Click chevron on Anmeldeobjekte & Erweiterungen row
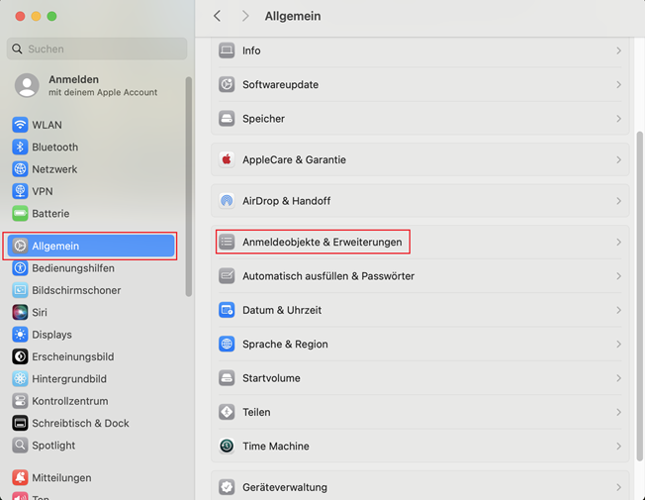 coord(618,243)
